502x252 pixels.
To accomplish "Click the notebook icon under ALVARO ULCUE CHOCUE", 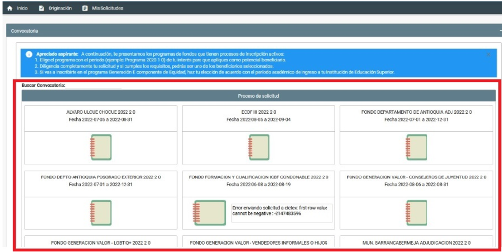I will click(x=101, y=148).
